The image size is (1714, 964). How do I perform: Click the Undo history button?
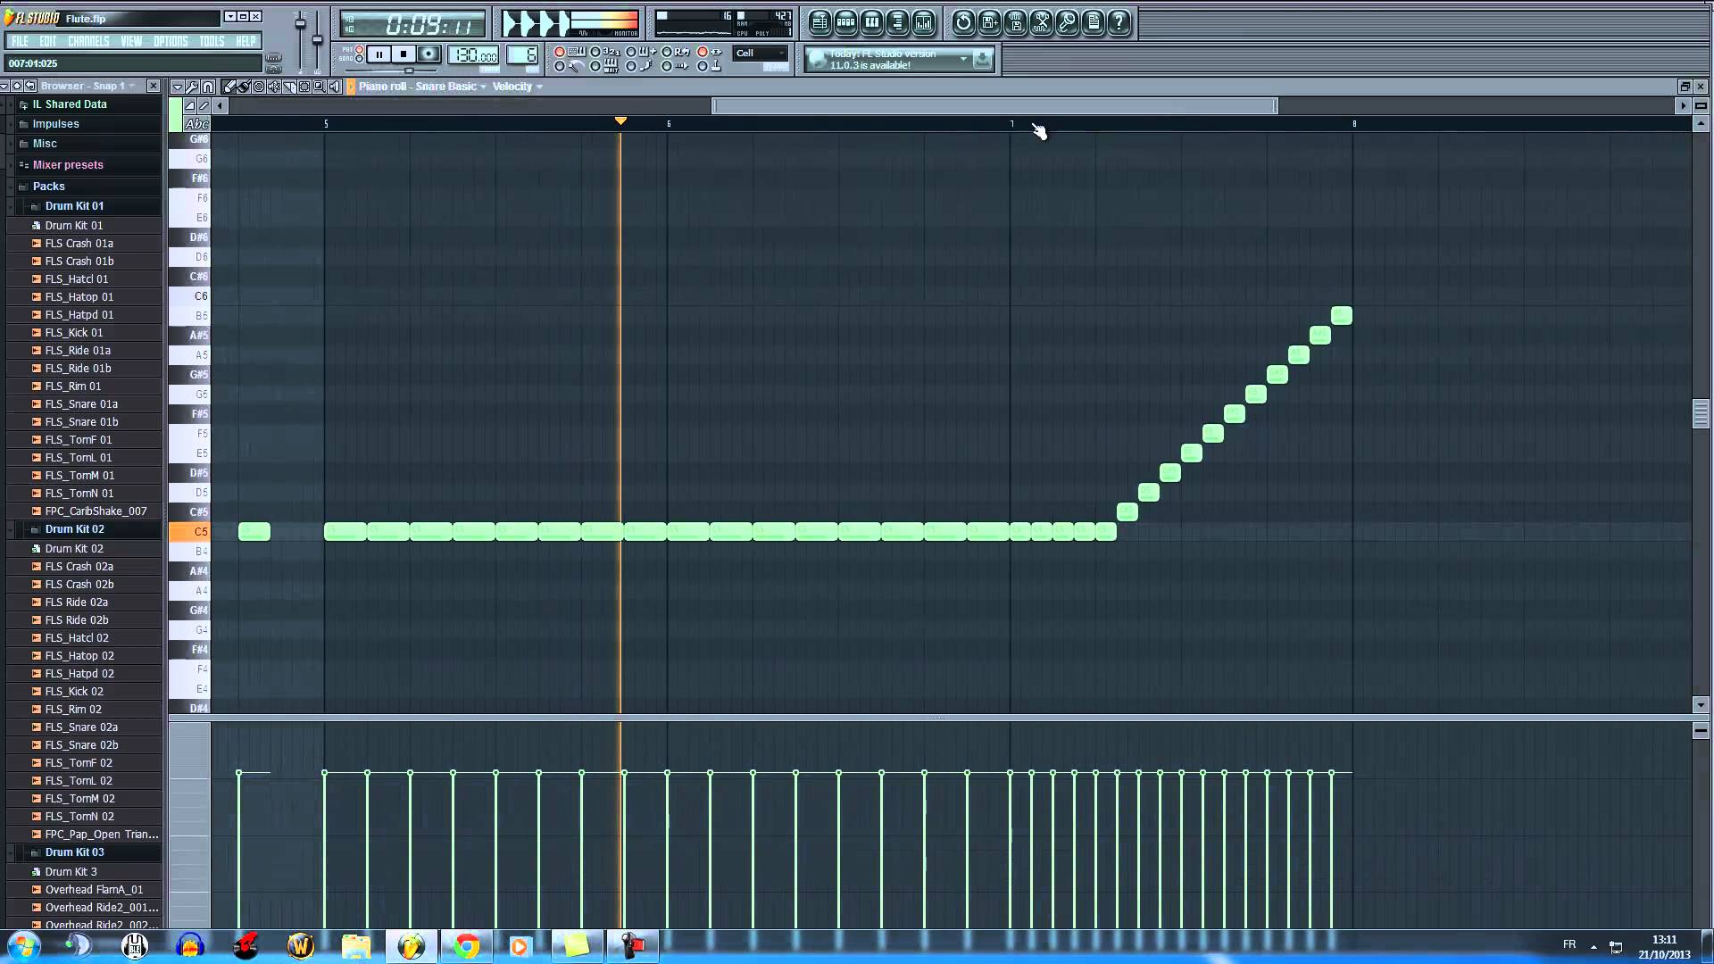(963, 22)
